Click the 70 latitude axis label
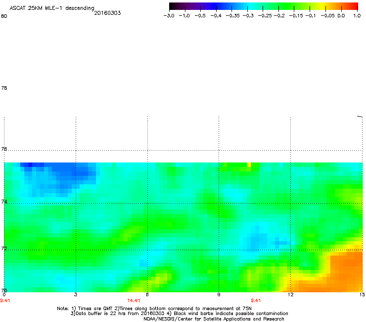366x322 pixels. [x=4, y=290]
